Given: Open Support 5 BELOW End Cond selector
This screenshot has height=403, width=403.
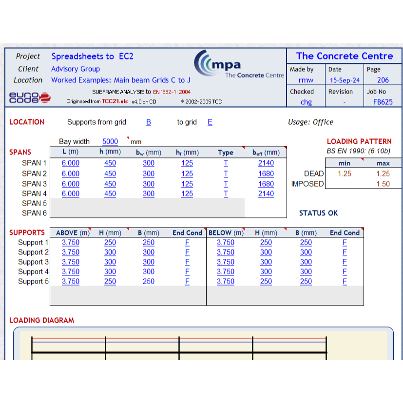Looking at the screenshot, I should [345, 281].
